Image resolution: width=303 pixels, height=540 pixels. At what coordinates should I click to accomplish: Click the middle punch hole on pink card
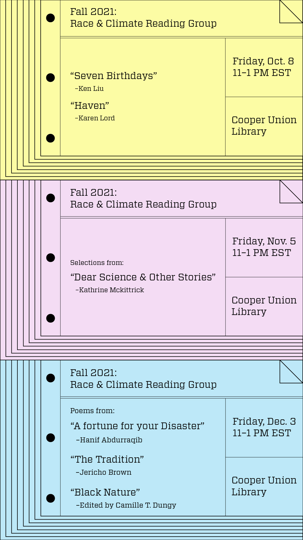coord(50,258)
